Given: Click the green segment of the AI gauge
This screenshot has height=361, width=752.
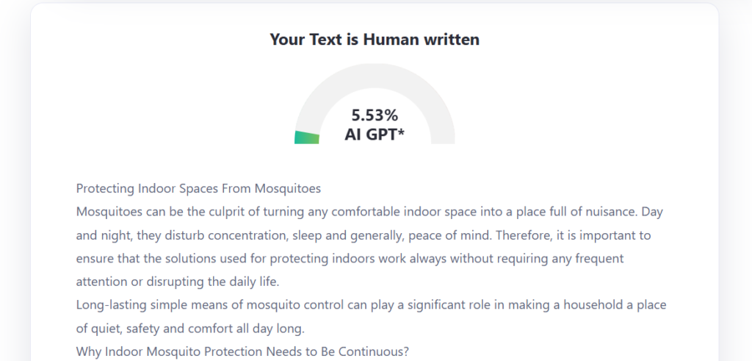Looking at the screenshot, I should coord(307,137).
